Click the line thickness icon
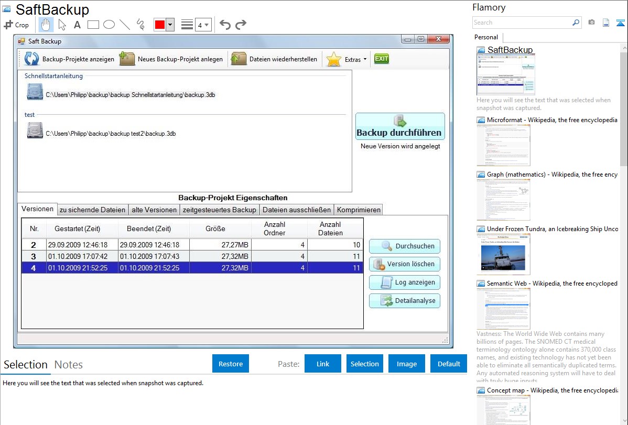Viewport: 628px width, 425px height. [x=187, y=25]
